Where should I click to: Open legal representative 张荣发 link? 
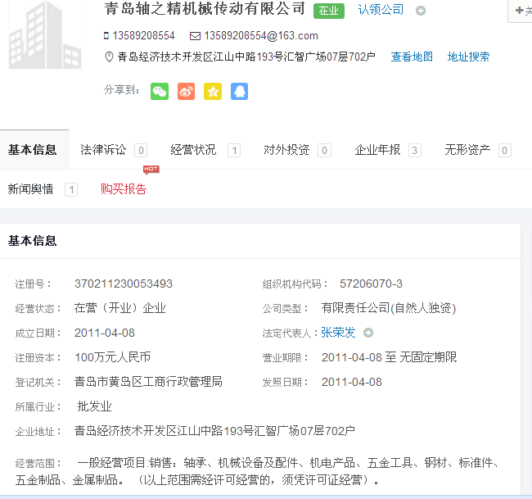click(338, 333)
